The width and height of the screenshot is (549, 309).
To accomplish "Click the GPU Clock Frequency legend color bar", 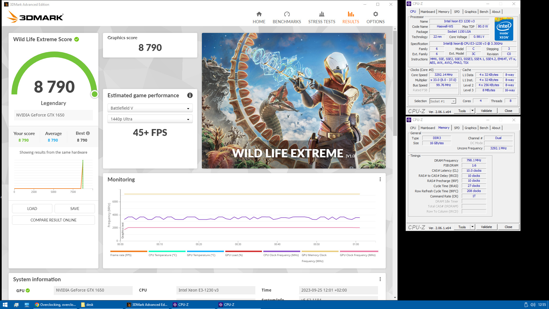I will click(x=359, y=251).
